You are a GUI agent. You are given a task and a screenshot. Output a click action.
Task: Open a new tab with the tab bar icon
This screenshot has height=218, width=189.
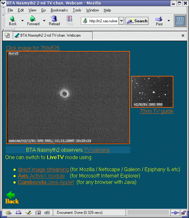7,35
